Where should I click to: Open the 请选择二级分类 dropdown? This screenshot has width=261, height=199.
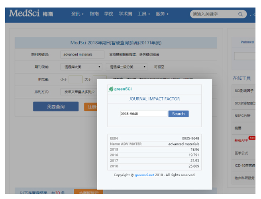(126, 67)
